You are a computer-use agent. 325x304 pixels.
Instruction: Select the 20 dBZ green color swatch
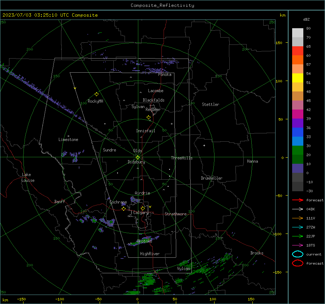(298, 150)
